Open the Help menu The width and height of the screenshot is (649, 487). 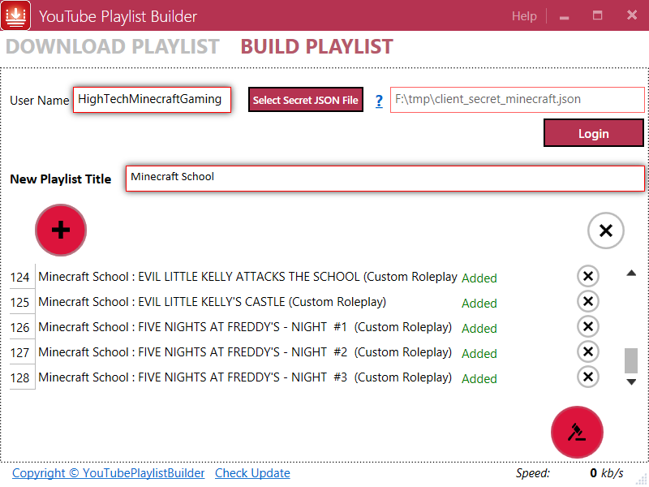[x=524, y=16]
